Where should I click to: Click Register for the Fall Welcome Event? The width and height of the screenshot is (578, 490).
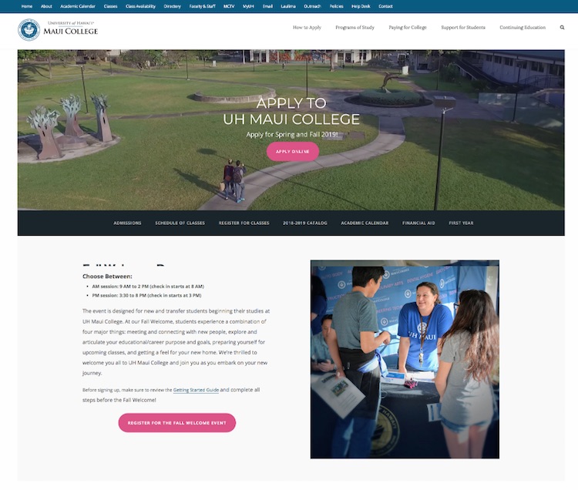click(x=177, y=423)
